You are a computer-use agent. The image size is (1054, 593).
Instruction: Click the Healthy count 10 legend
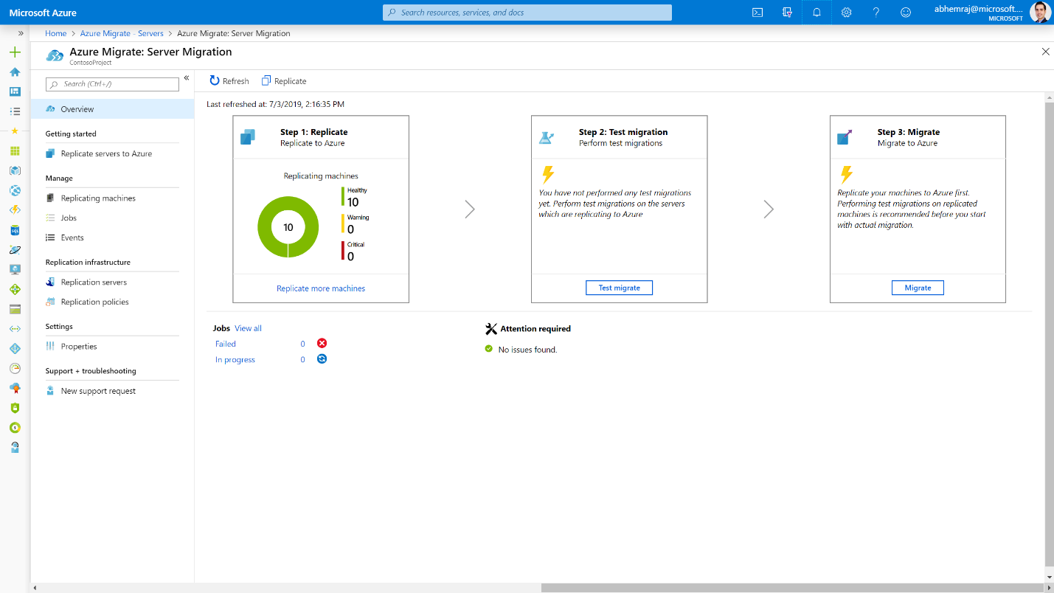coord(355,197)
